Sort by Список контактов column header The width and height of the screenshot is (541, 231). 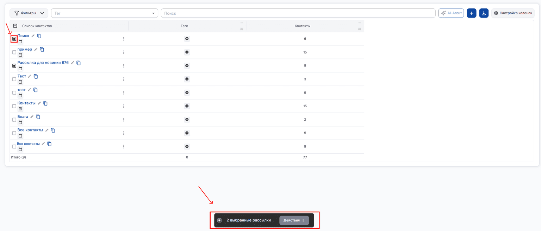[x=37, y=26]
